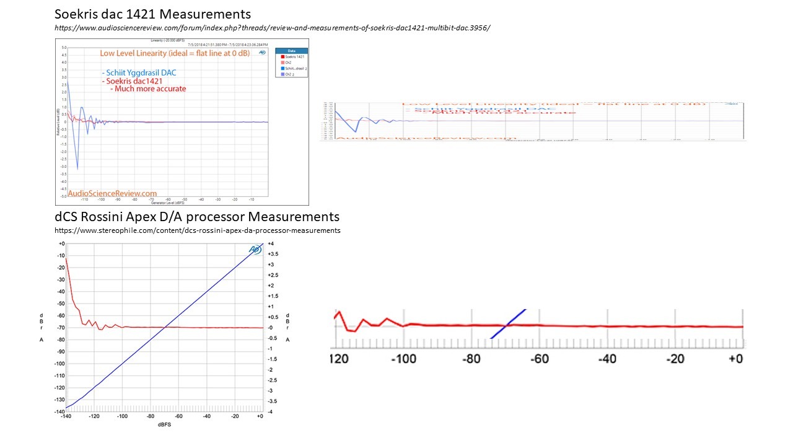
Task: Click the '+0' x-axis label in the zoomed strip
Action: click(x=735, y=359)
